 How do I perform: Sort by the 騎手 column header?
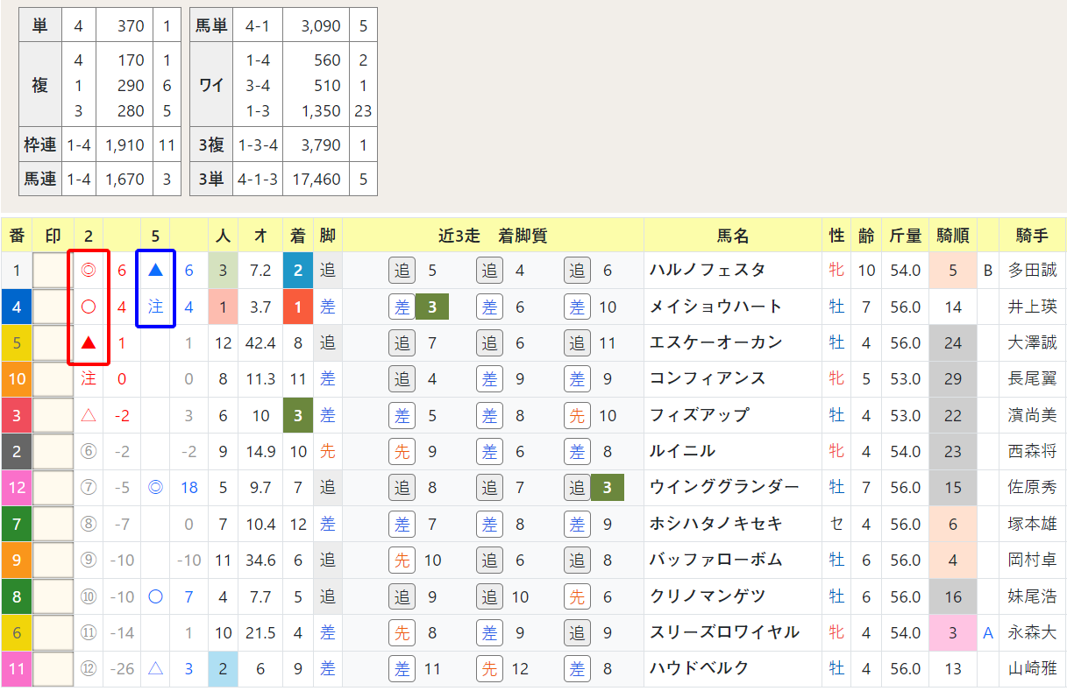[1033, 236]
